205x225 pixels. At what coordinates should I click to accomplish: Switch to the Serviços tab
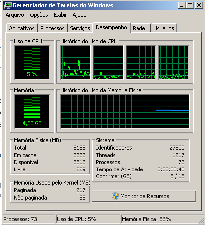point(80,28)
